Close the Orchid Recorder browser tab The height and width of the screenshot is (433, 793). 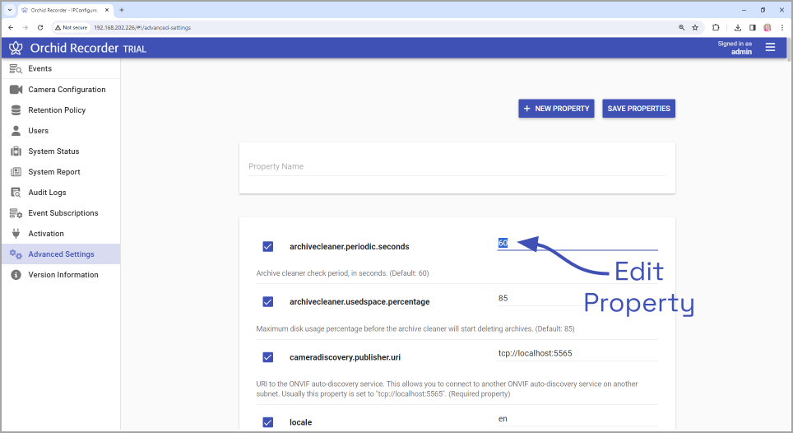pos(107,10)
